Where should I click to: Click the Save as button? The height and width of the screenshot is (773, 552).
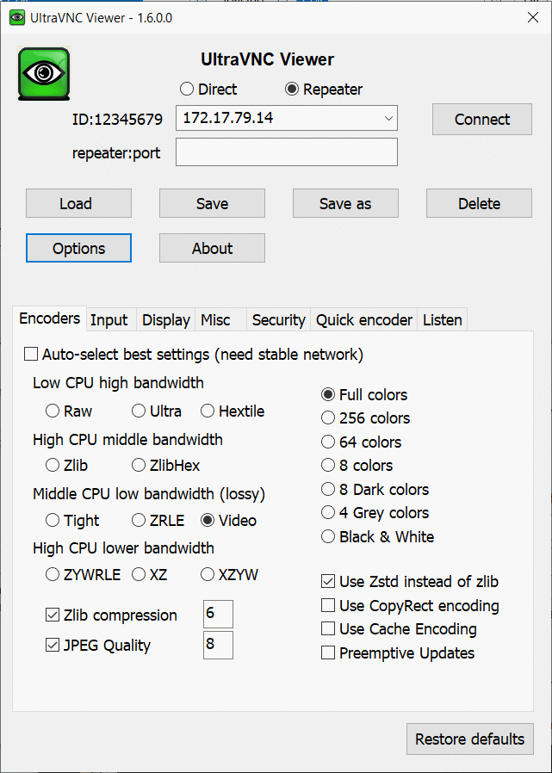click(x=345, y=204)
